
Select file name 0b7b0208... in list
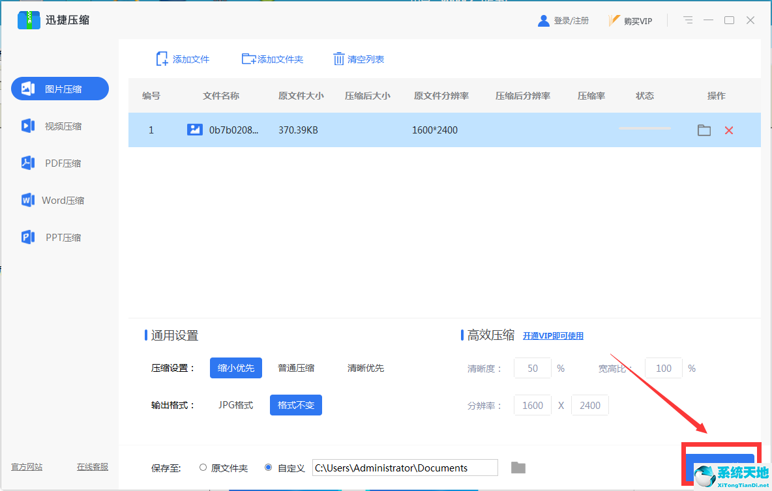point(233,130)
